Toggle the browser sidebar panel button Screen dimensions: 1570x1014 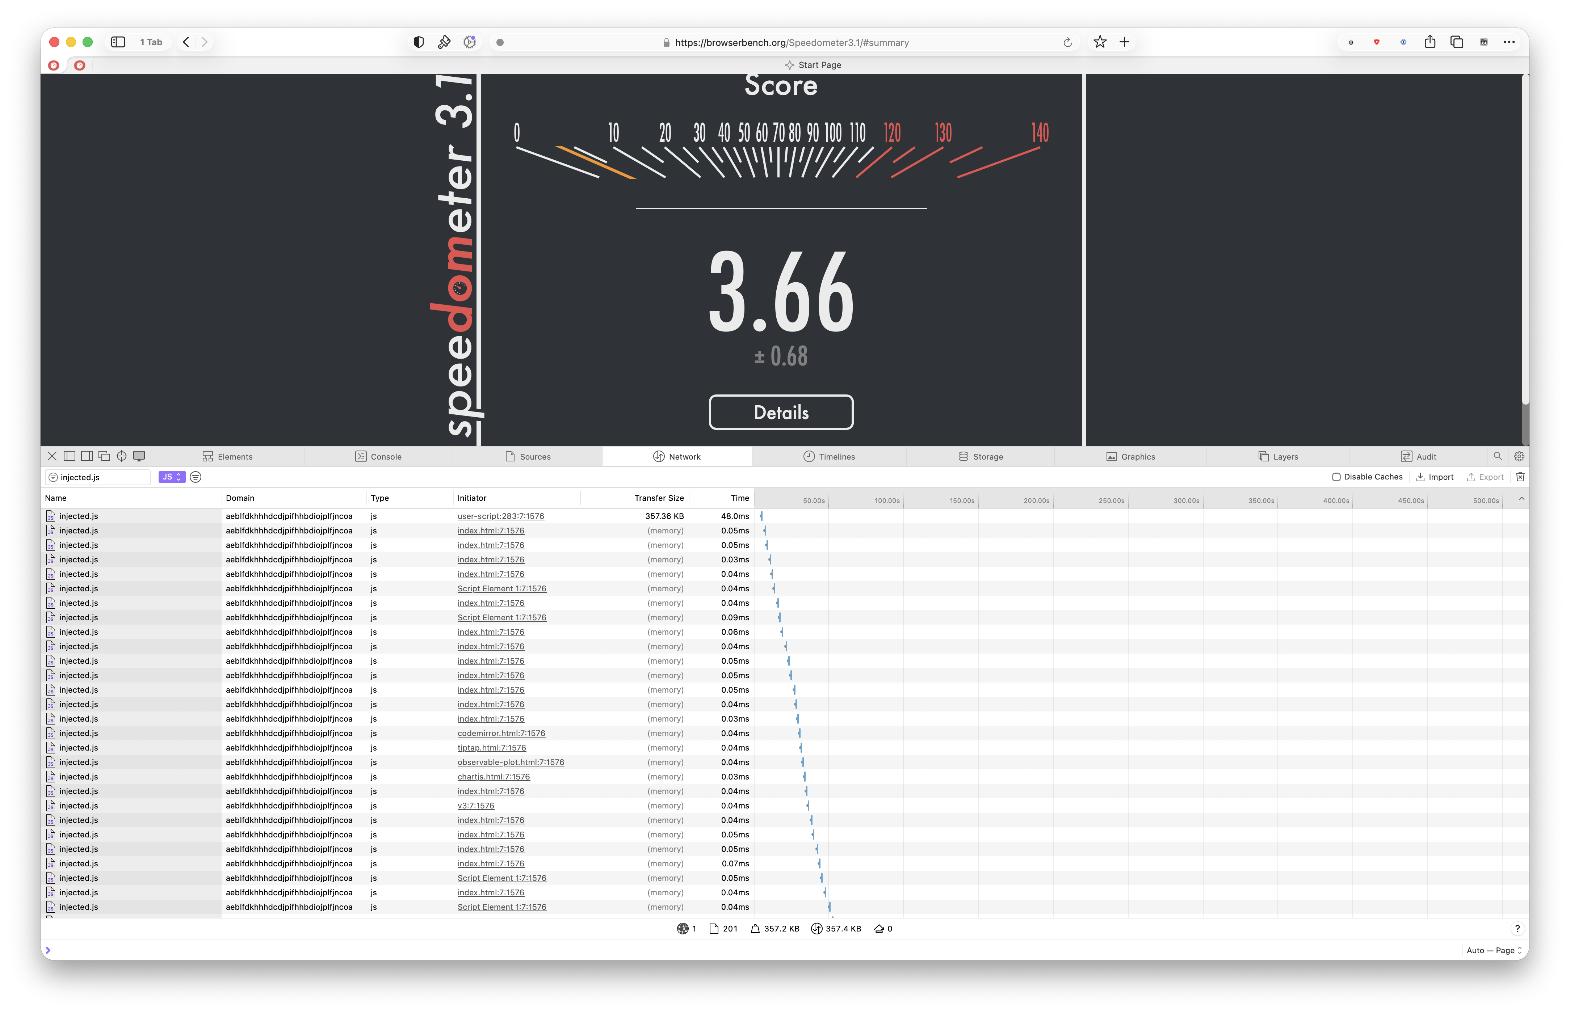tap(118, 42)
